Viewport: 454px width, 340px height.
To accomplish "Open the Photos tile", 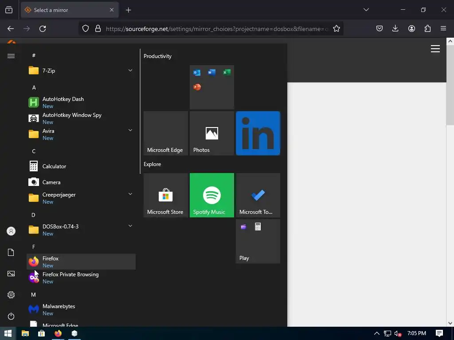I will click(211, 133).
